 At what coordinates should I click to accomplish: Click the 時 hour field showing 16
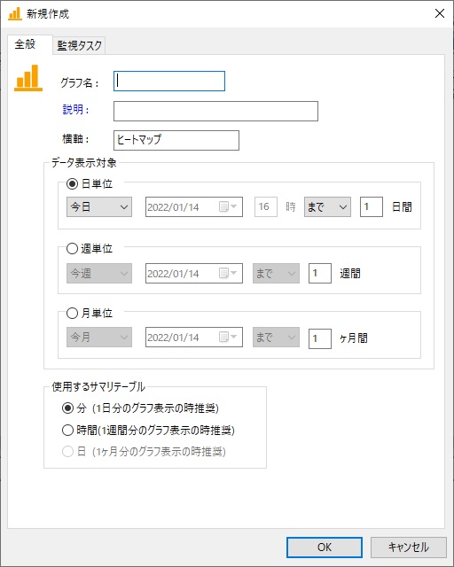pyautogui.click(x=266, y=206)
